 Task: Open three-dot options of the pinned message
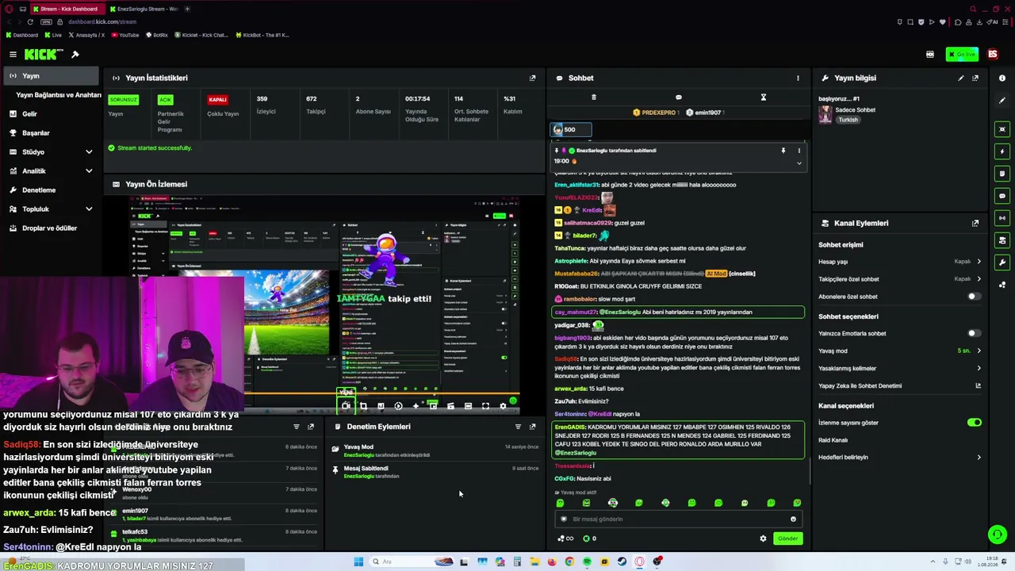[x=799, y=151]
